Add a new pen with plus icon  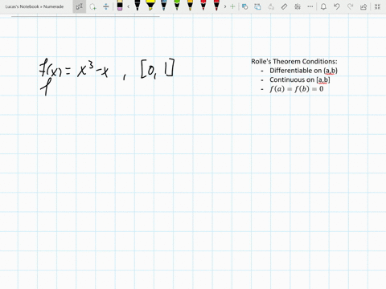[x=232, y=6]
